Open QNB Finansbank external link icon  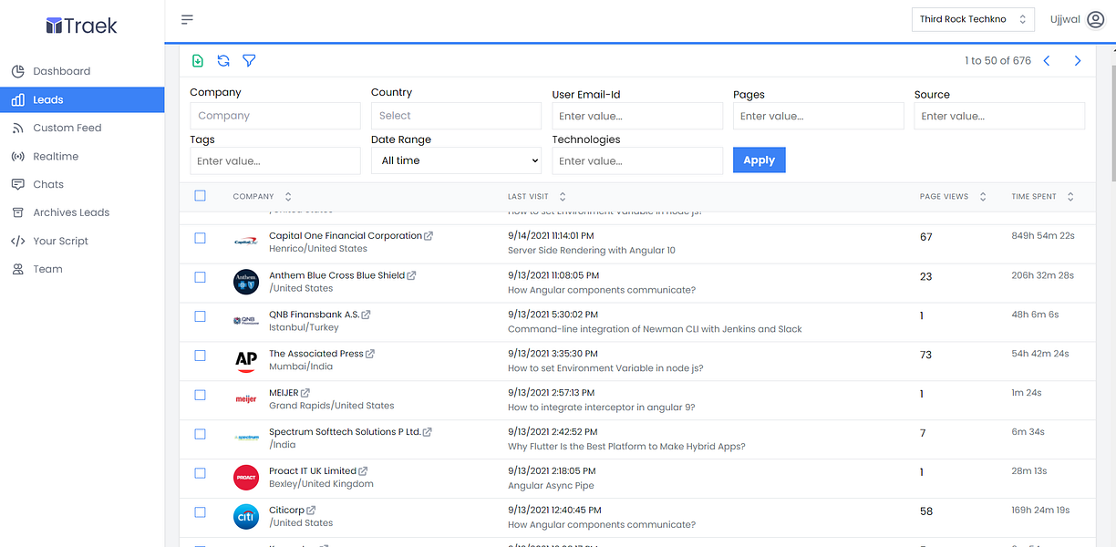[x=366, y=315]
